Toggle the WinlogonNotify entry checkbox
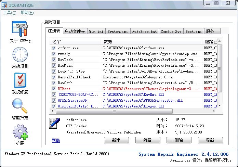Viewport: 238px width, 167px height. pos(54,106)
